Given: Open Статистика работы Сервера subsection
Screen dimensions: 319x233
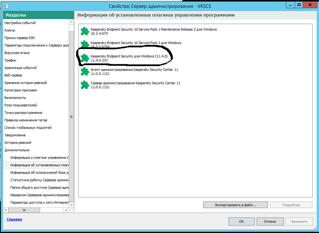Looking at the screenshot, I should click(x=39, y=180).
